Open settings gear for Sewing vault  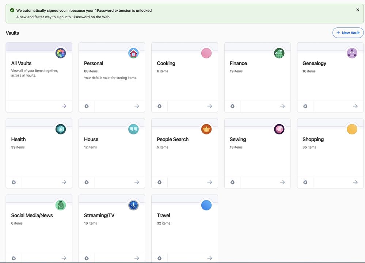pyautogui.click(x=232, y=182)
